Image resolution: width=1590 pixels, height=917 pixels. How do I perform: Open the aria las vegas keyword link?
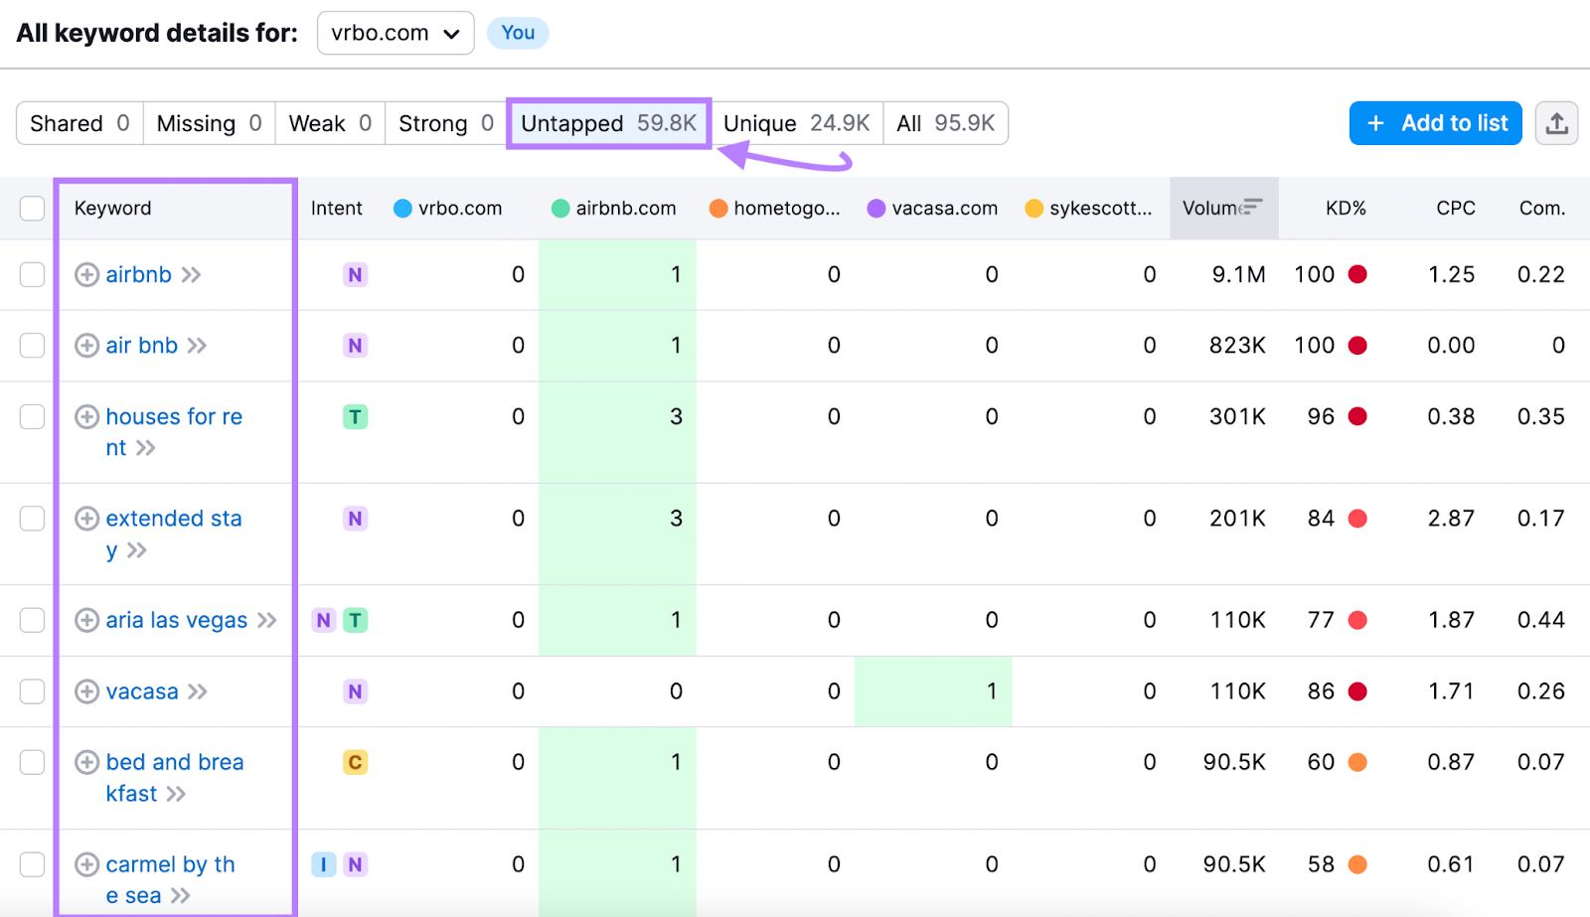(x=176, y=619)
